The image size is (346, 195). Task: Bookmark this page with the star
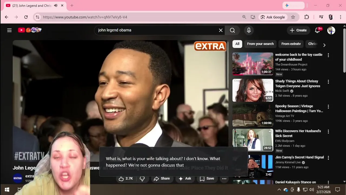(293, 17)
